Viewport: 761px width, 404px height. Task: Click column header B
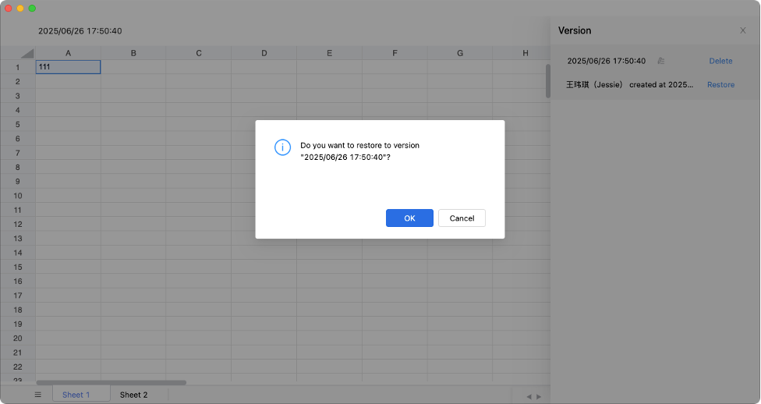coord(133,53)
